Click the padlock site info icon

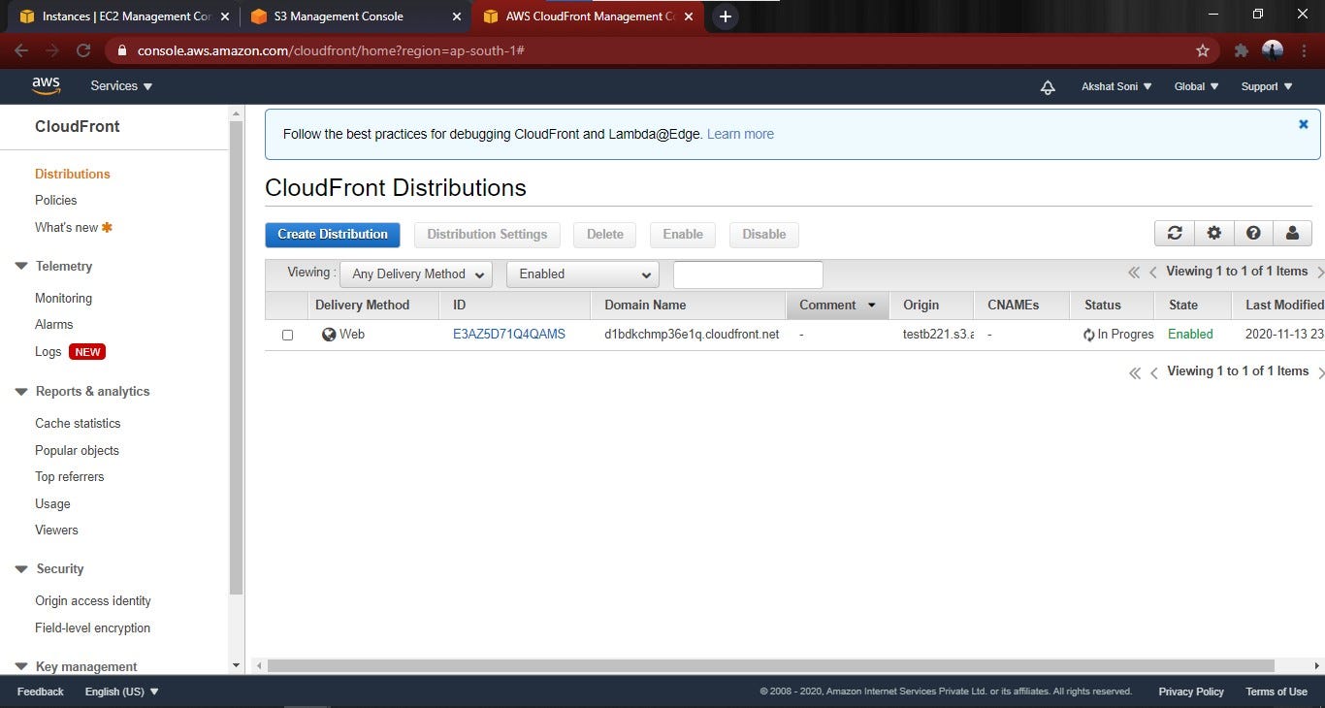click(121, 50)
